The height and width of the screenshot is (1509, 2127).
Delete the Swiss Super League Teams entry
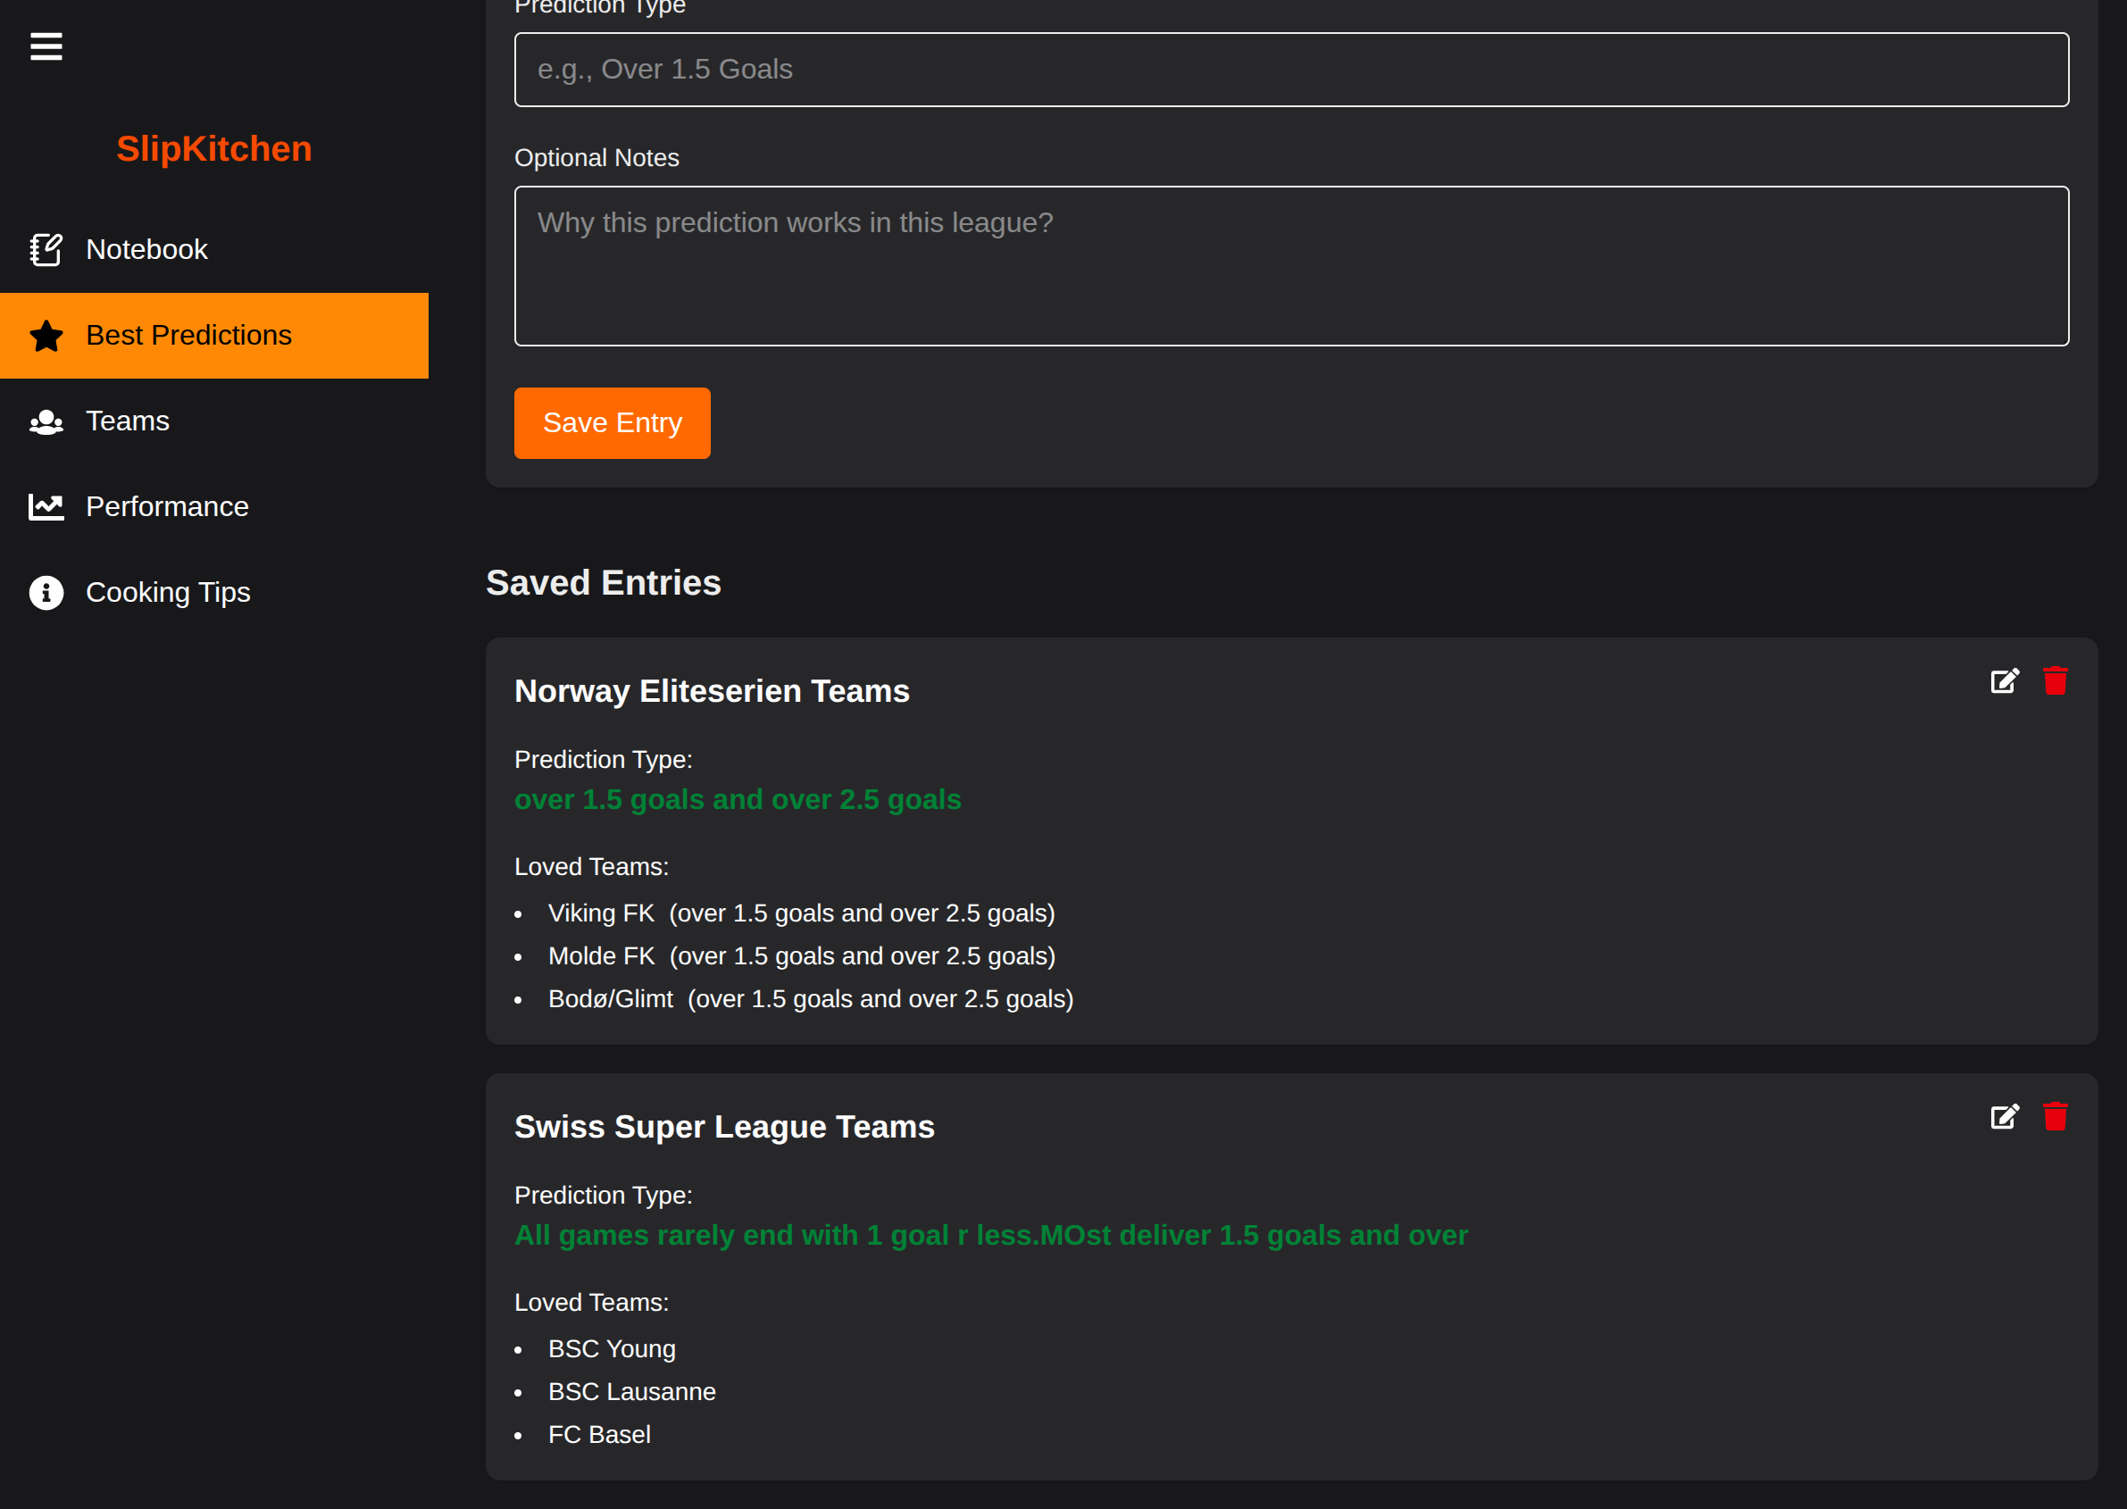point(2055,1116)
